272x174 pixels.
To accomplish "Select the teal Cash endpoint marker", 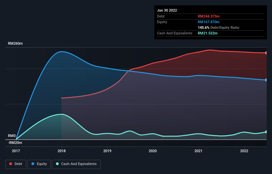I will click(266, 132).
